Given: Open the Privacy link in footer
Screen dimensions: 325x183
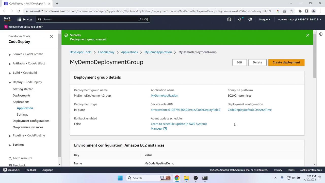Looking at the screenshot, I should point(278,170).
